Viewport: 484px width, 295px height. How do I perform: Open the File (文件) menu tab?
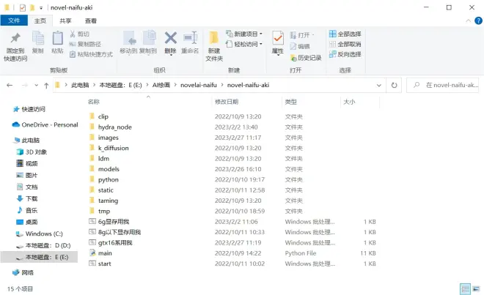pos(14,21)
